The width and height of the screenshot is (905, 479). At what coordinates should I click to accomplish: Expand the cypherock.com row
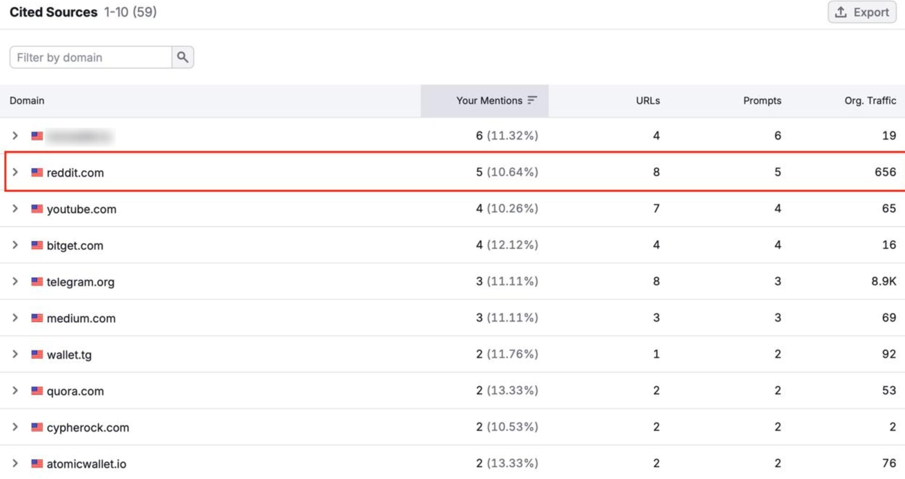coord(15,427)
